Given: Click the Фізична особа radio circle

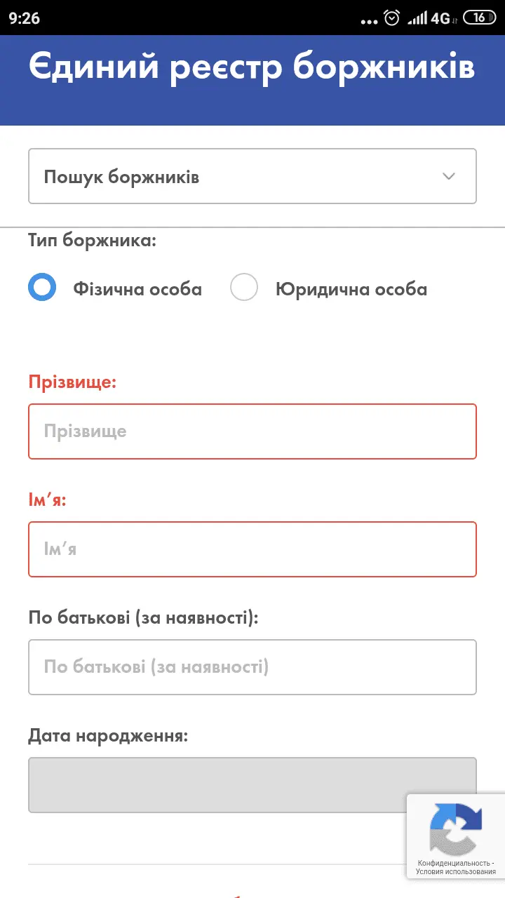Looking at the screenshot, I should coord(42,287).
